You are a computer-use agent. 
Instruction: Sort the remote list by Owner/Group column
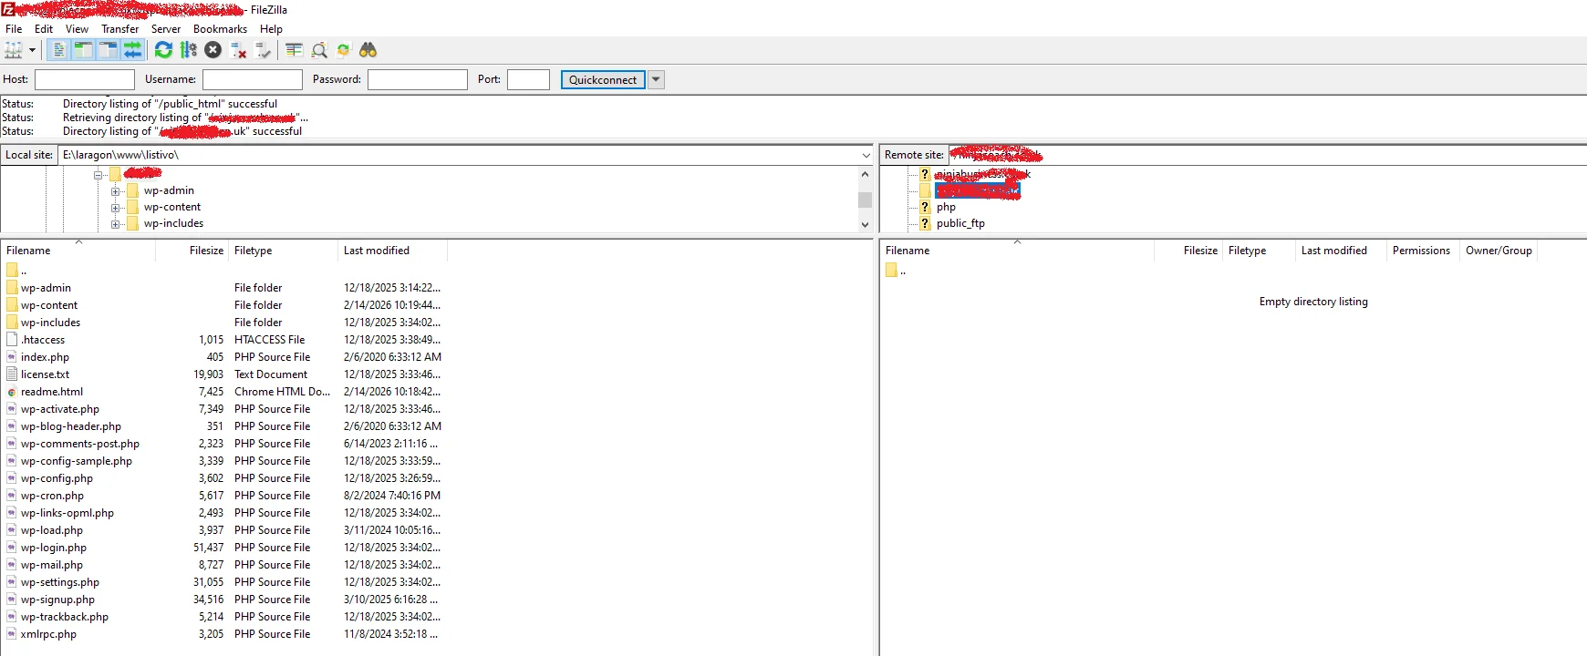1499,251
